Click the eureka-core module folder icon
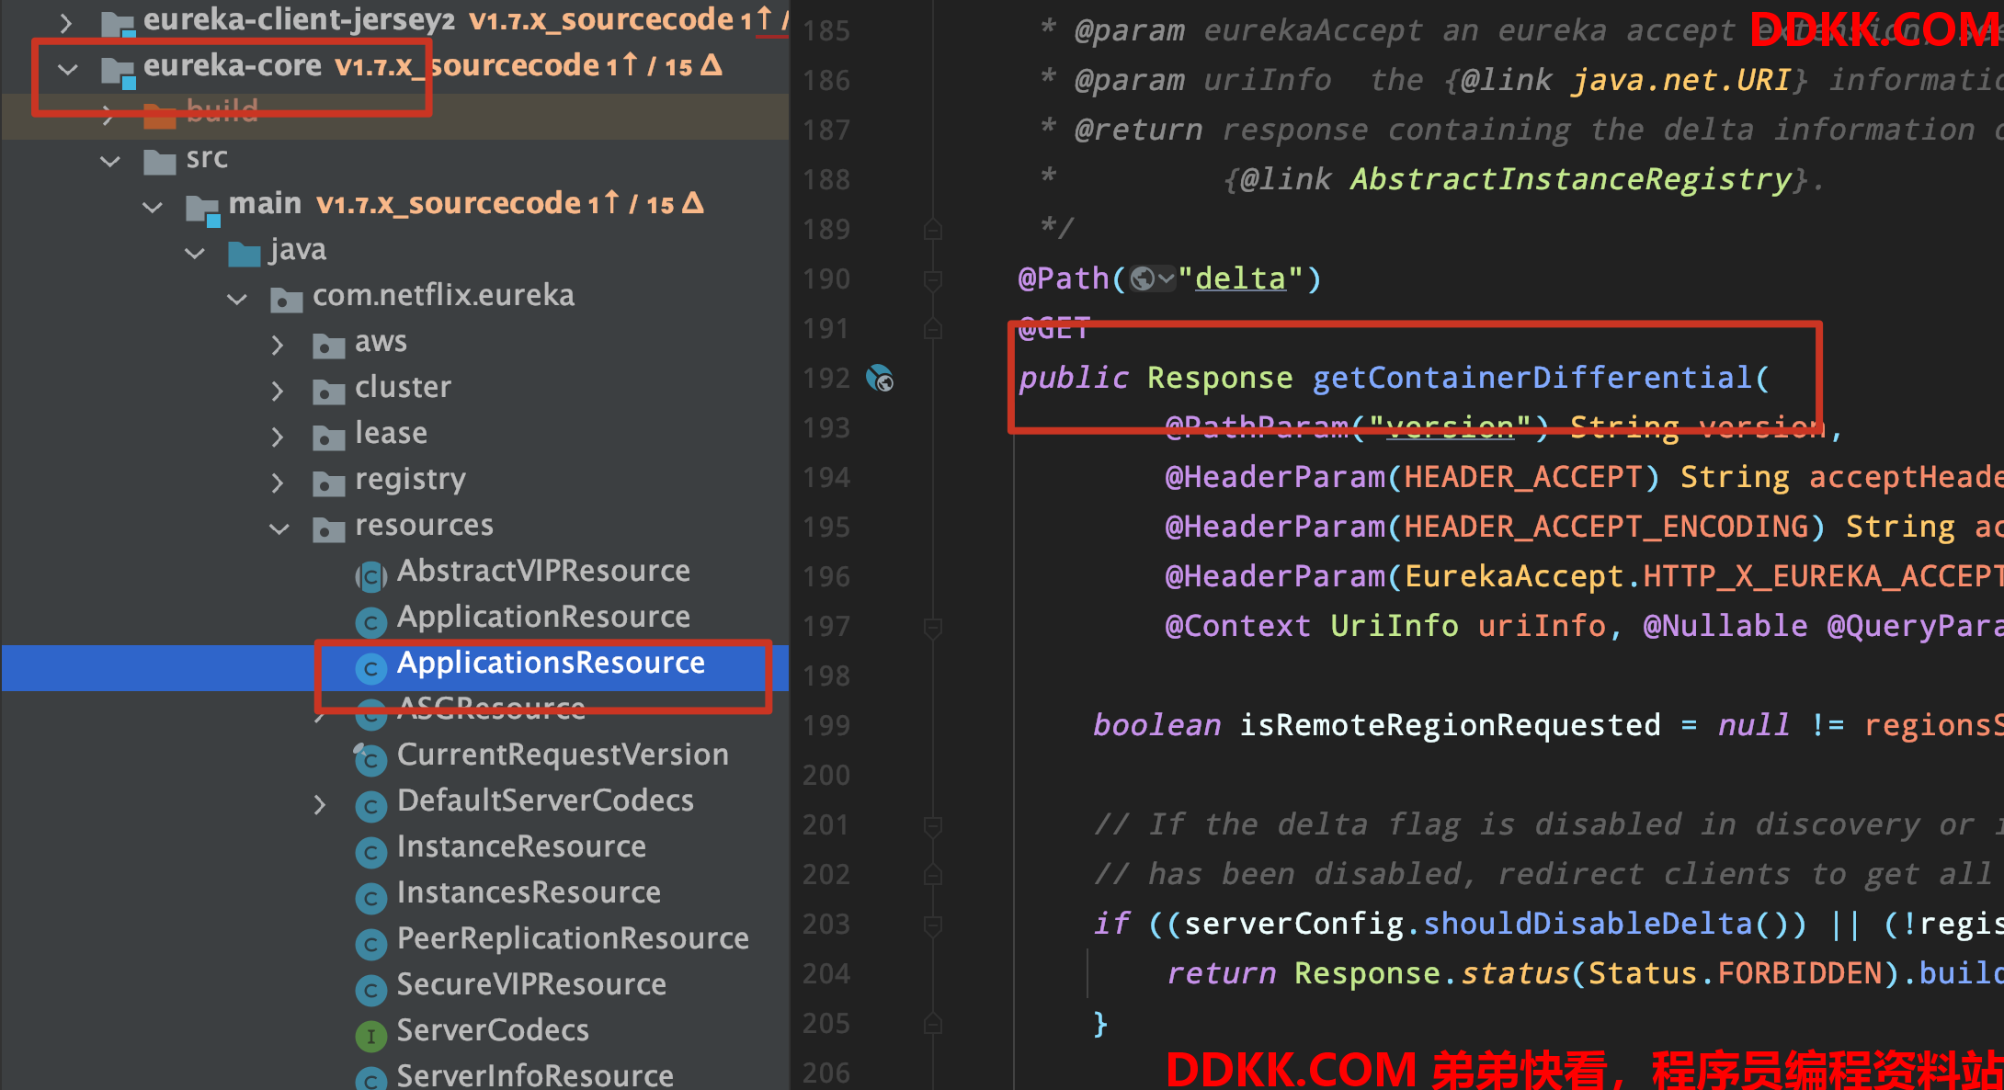Viewport: 2004px width, 1090px height. [117, 70]
